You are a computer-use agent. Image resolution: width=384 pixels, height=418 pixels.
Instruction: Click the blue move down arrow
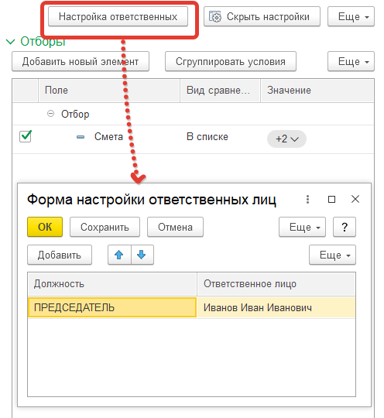click(x=142, y=255)
